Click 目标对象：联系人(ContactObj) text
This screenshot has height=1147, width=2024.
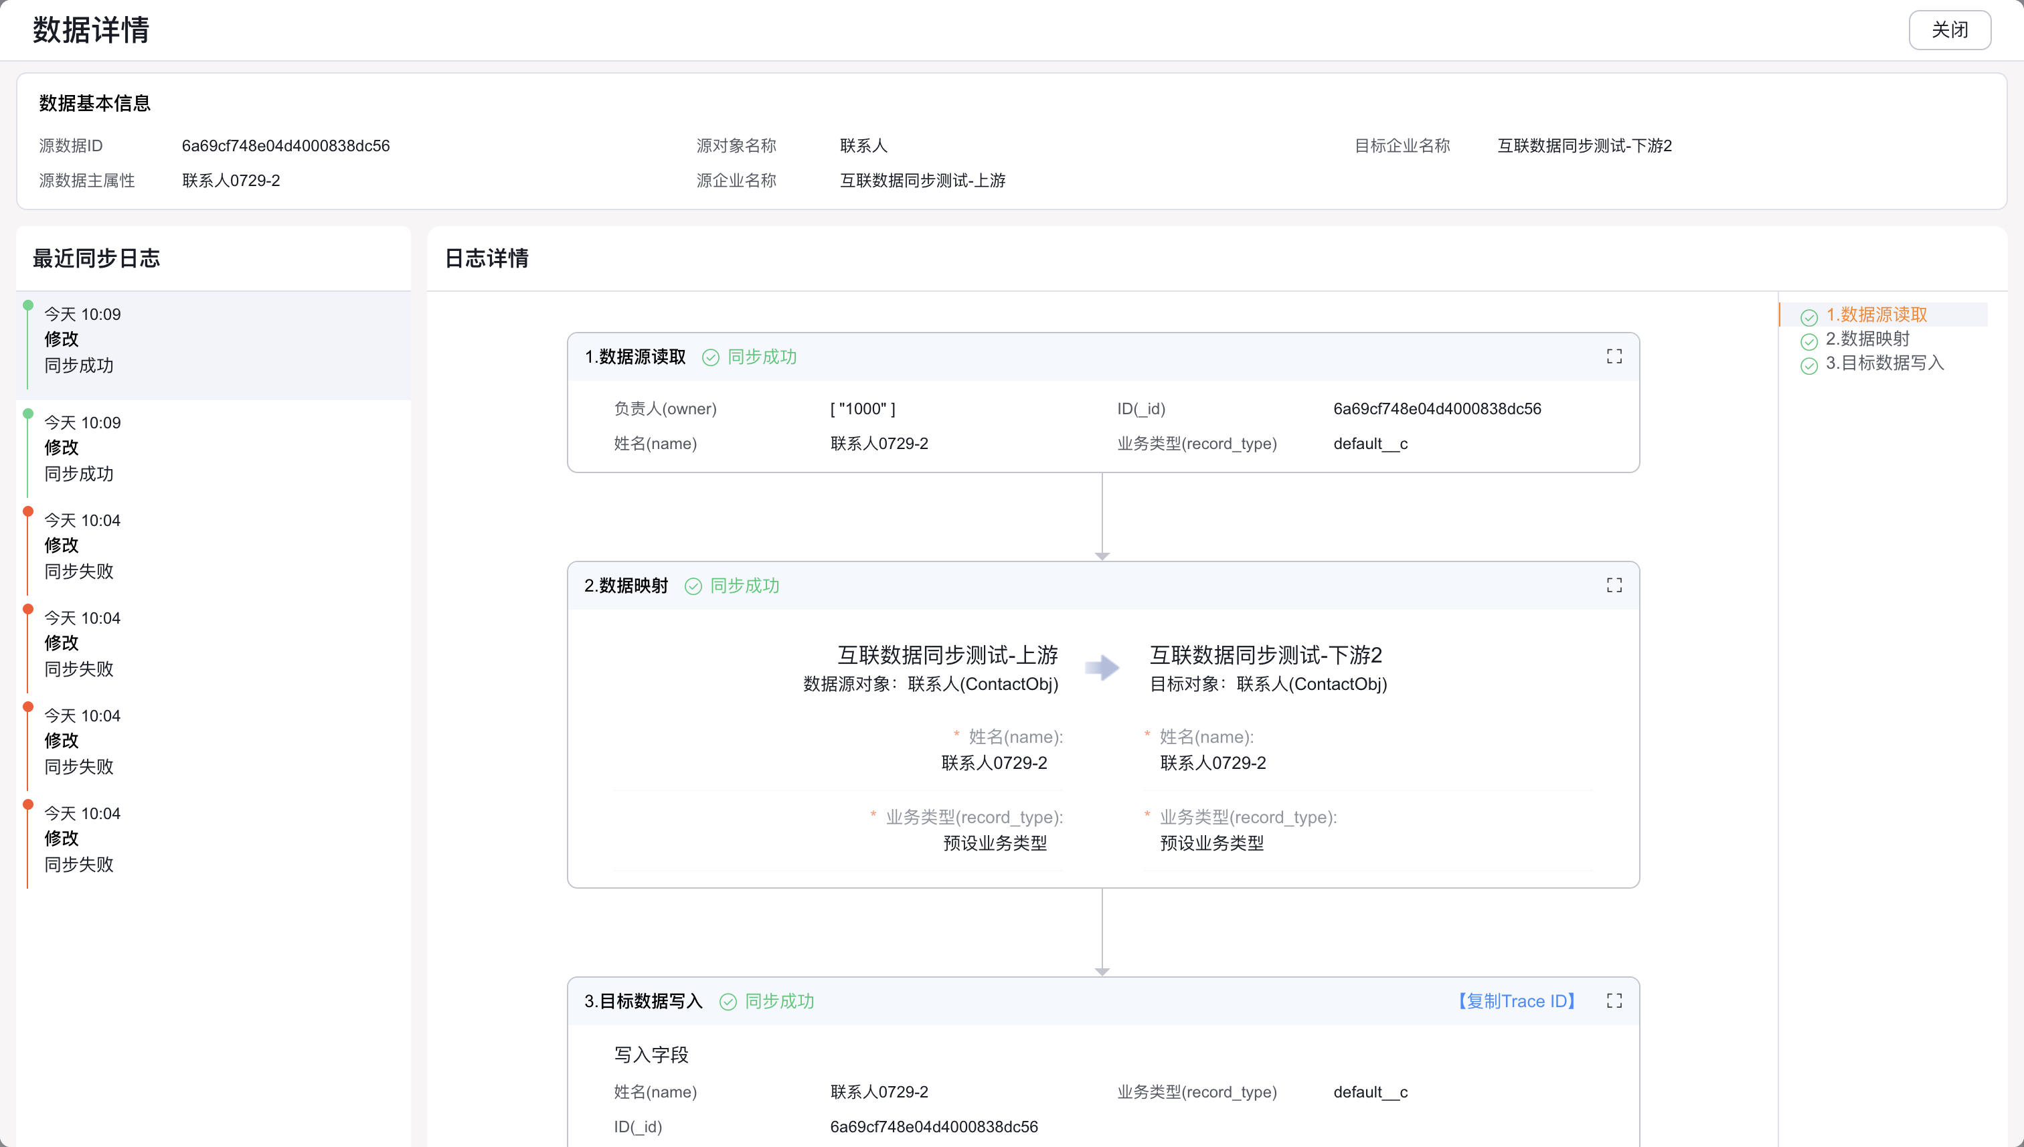tap(1268, 684)
